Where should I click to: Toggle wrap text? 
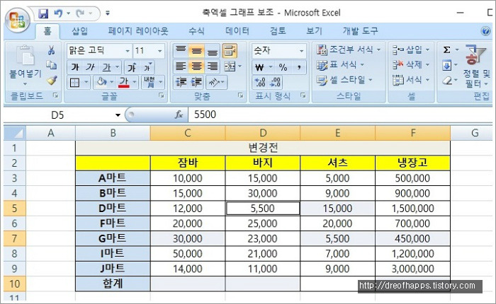pos(230,51)
